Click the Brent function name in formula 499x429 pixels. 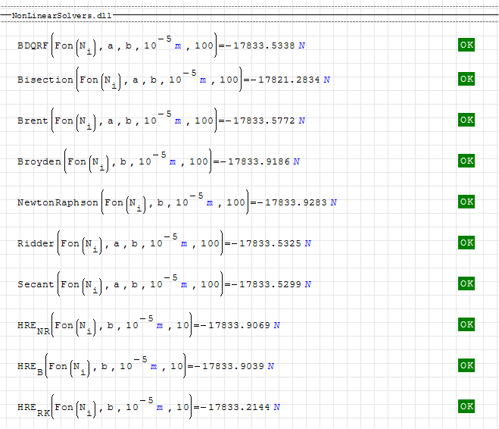pos(33,121)
